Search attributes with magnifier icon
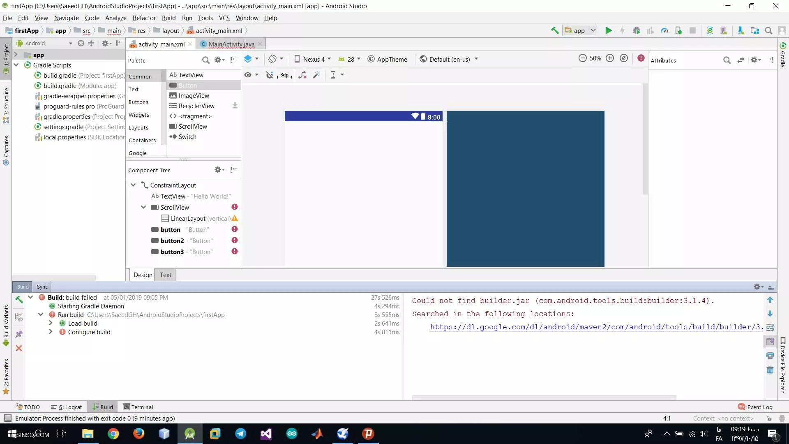Image resolution: width=789 pixels, height=444 pixels. tap(727, 60)
